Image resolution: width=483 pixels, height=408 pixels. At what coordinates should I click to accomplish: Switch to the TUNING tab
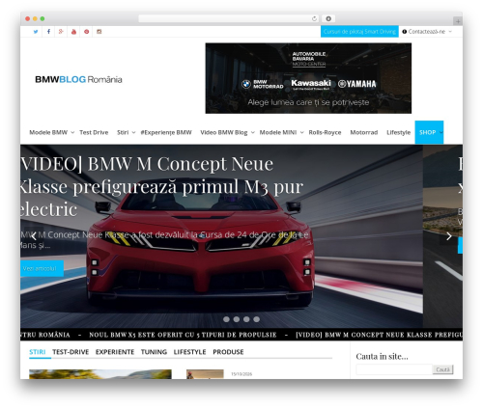(154, 352)
